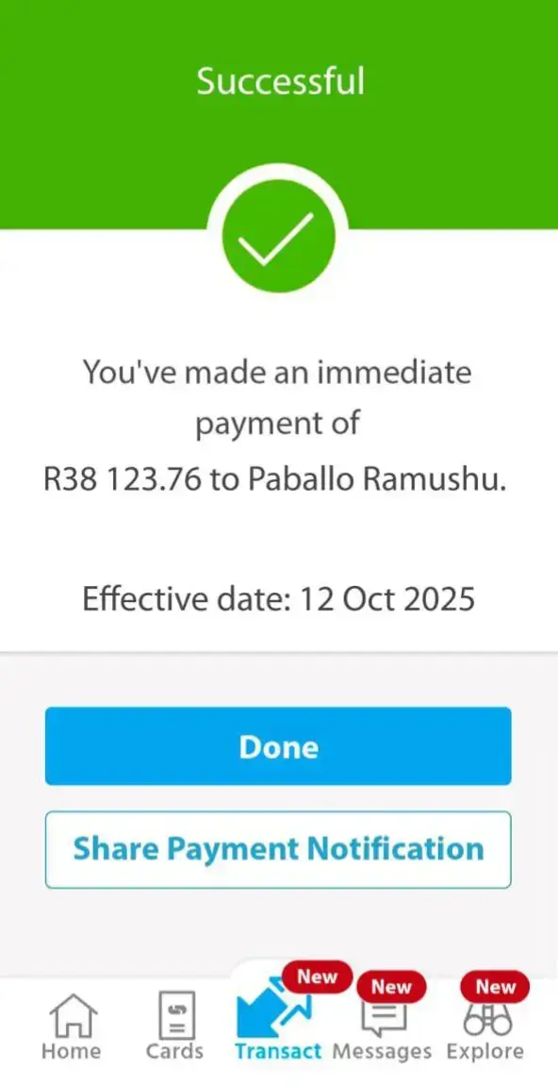Select the New badge above Explore

(x=495, y=987)
